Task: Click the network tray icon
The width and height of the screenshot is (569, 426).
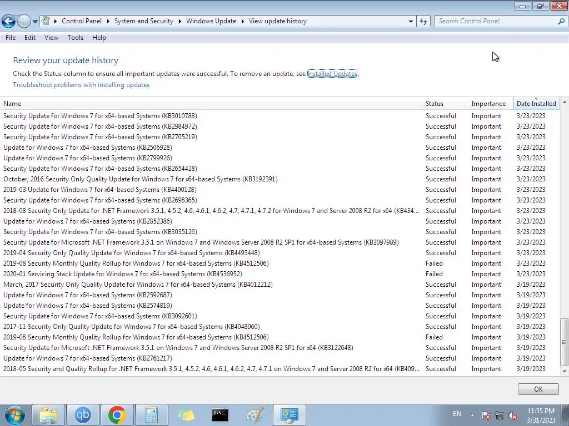Action: (x=500, y=415)
